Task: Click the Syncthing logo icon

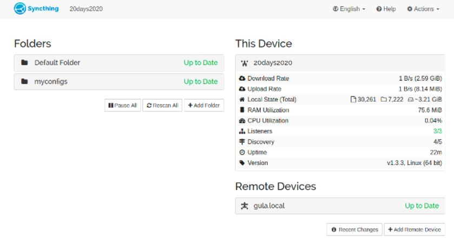Action: (20, 9)
